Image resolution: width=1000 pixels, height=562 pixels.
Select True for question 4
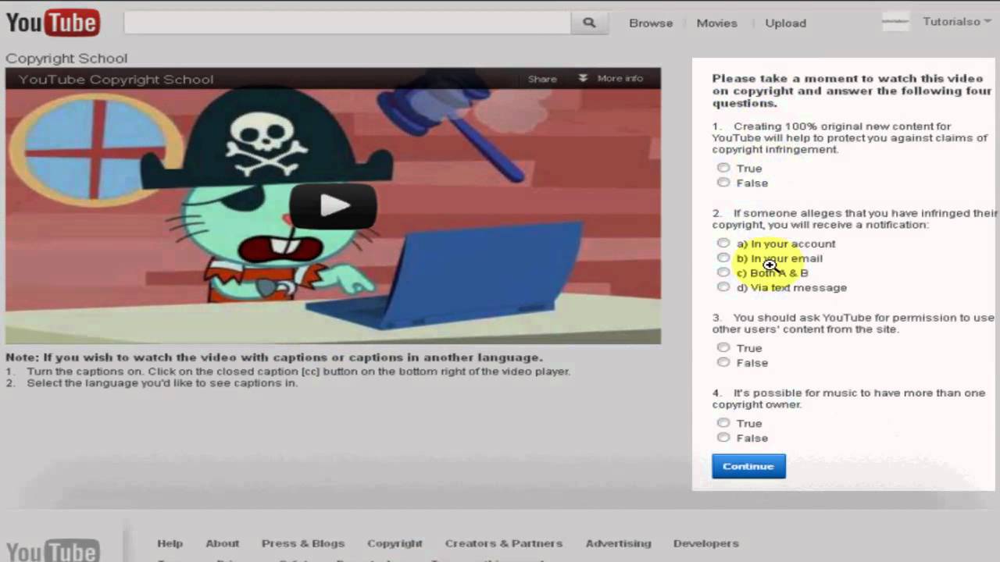[x=723, y=423]
